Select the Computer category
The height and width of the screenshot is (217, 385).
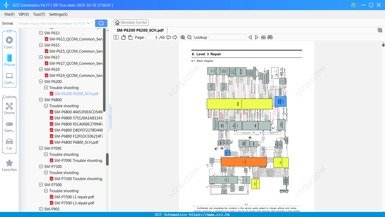point(9,78)
